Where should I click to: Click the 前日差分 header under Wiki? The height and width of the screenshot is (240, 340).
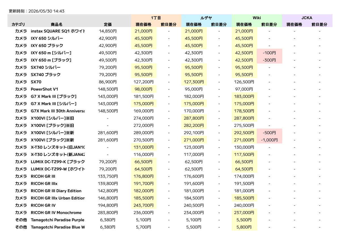(x=269, y=25)
